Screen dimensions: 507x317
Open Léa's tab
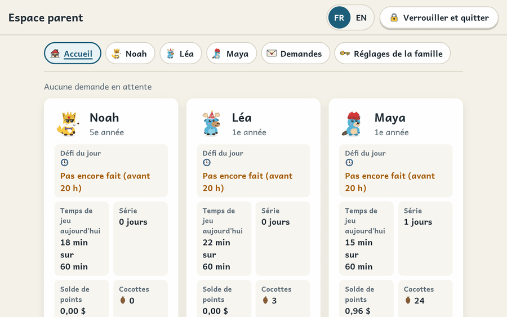click(x=181, y=53)
